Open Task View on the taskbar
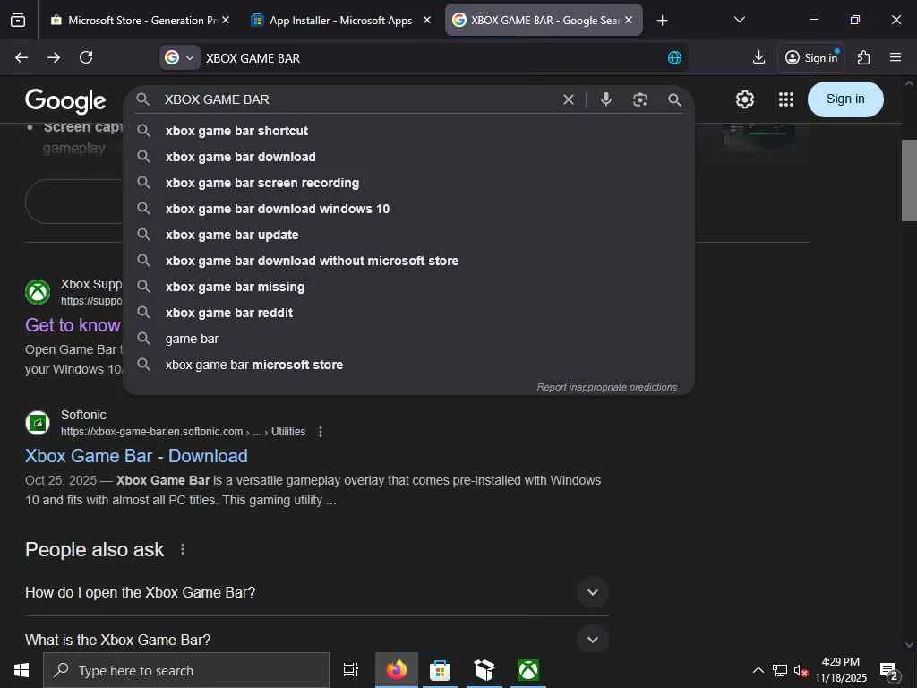Viewport: 917px width, 688px height. 350,670
